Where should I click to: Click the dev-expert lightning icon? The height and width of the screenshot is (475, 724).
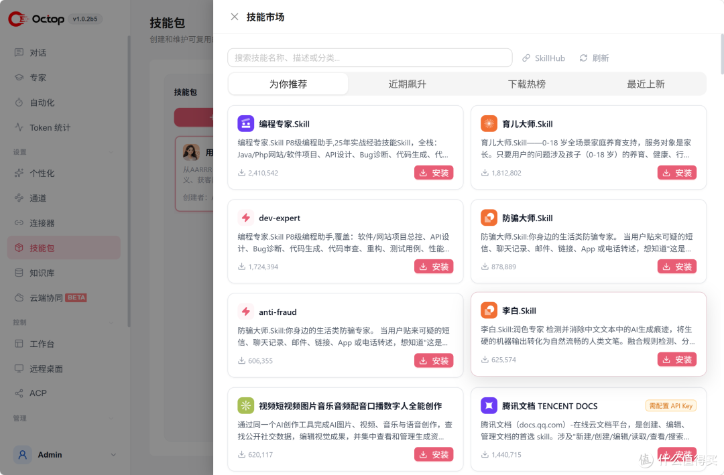tap(245, 218)
